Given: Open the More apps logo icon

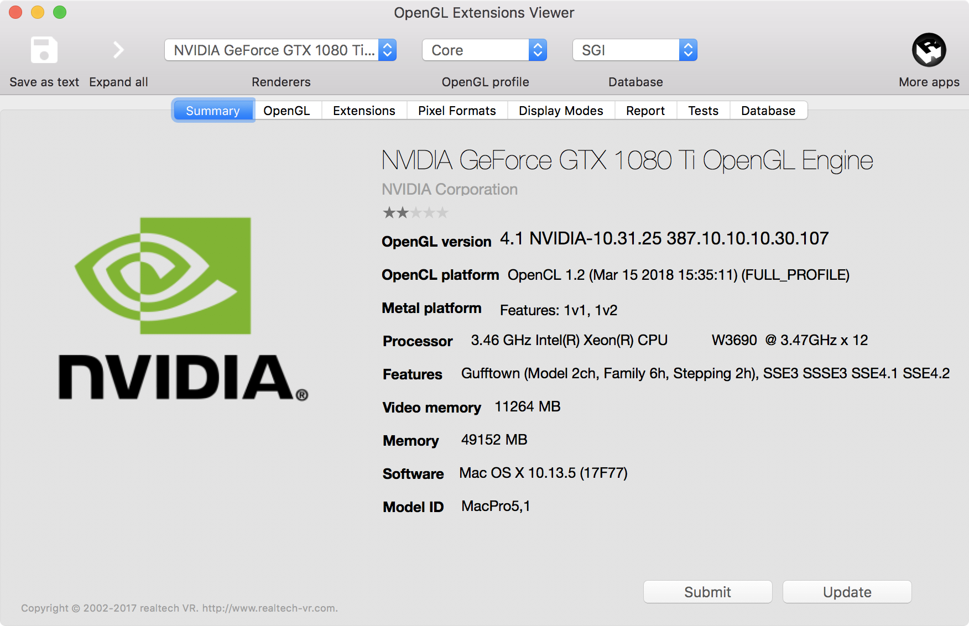Looking at the screenshot, I should (929, 50).
